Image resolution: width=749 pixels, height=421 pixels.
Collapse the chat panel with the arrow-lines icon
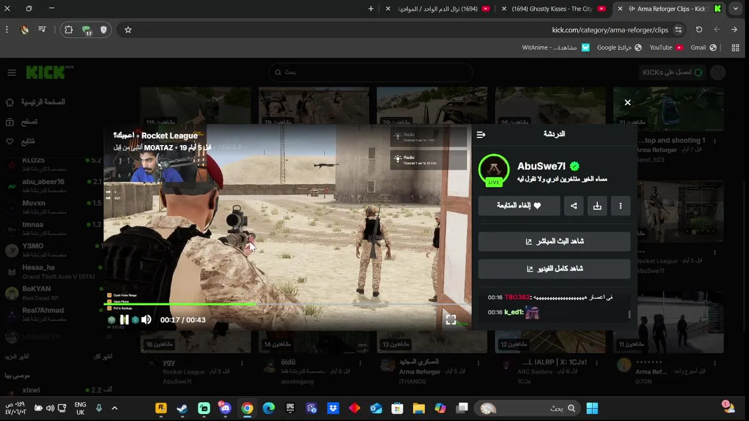pos(481,134)
